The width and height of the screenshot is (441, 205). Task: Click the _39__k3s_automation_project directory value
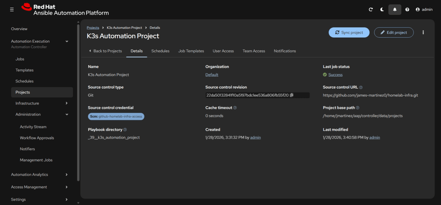point(114,137)
